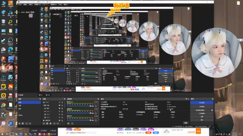Select the highlighted top scene in the Scenes list

coord(29,102)
